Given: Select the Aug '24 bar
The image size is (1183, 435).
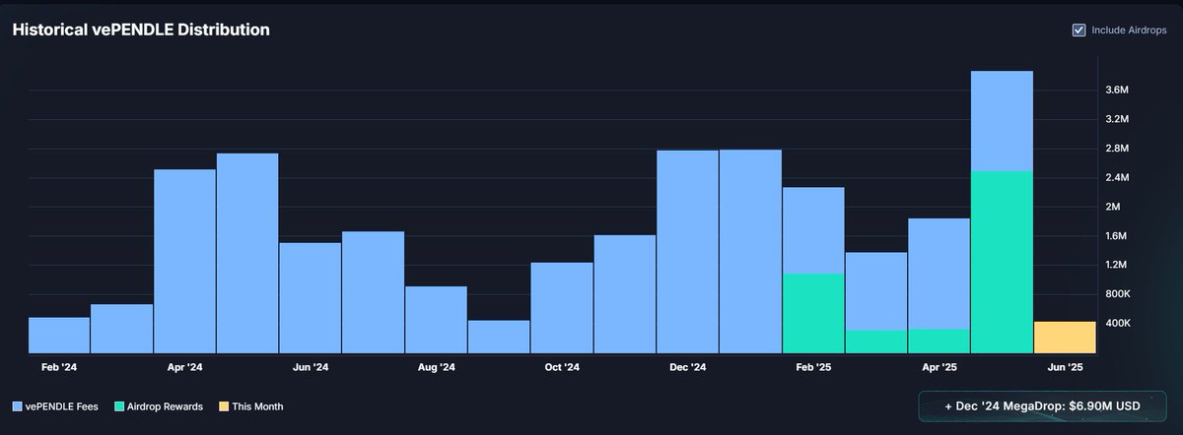Looking at the screenshot, I should [x=436, y=319].
